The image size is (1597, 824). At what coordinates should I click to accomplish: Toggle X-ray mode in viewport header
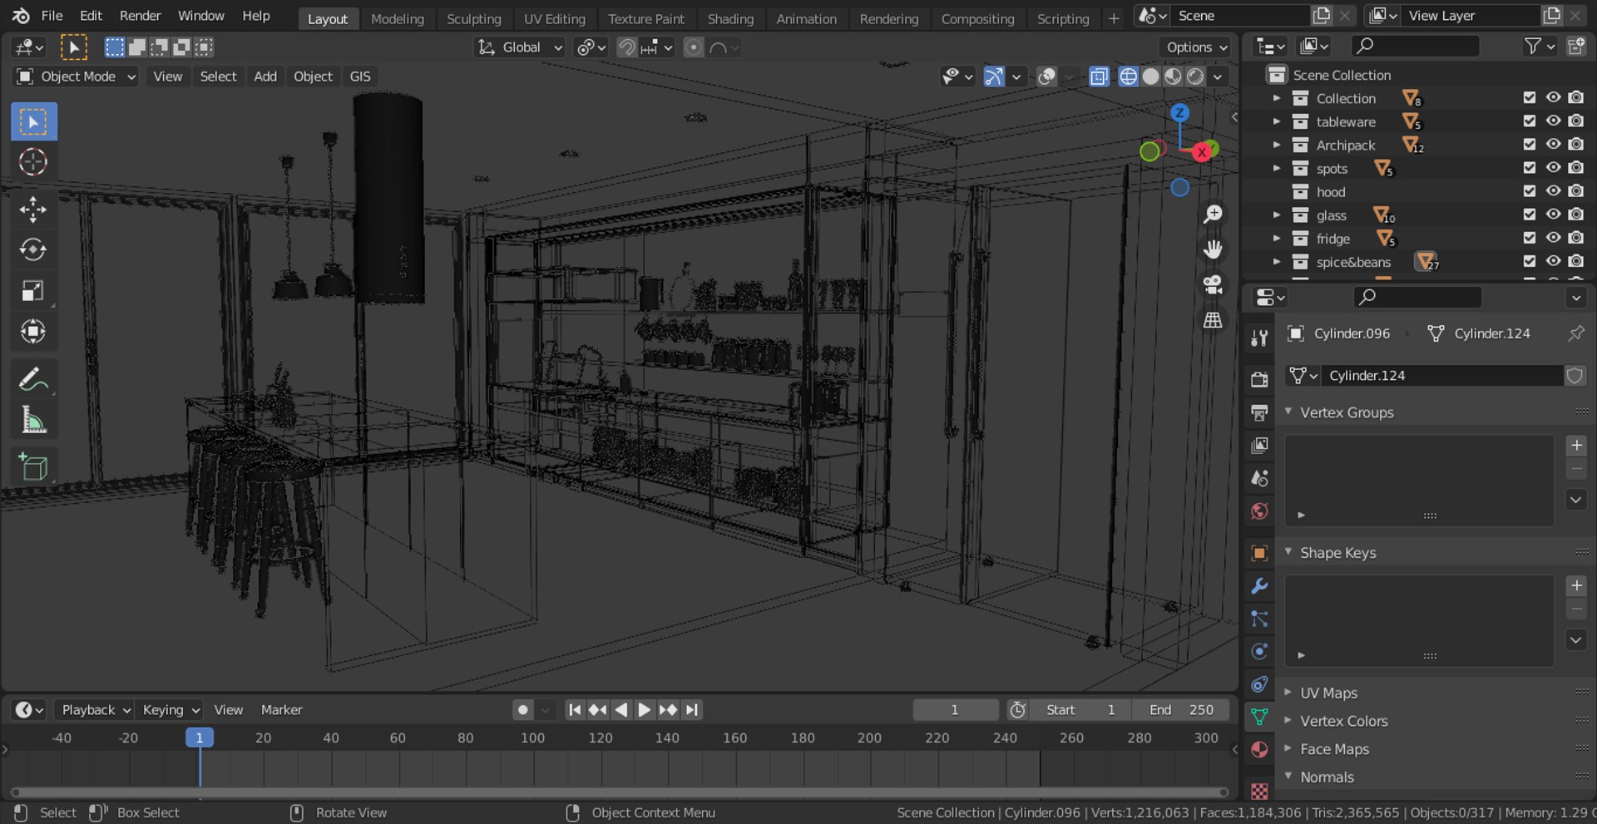1099,76
